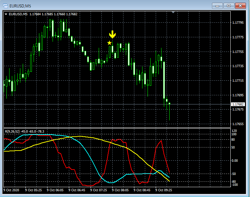Click the 1.17775 price scale label
This screenshot has height=197, width=250.
(238, 37)
